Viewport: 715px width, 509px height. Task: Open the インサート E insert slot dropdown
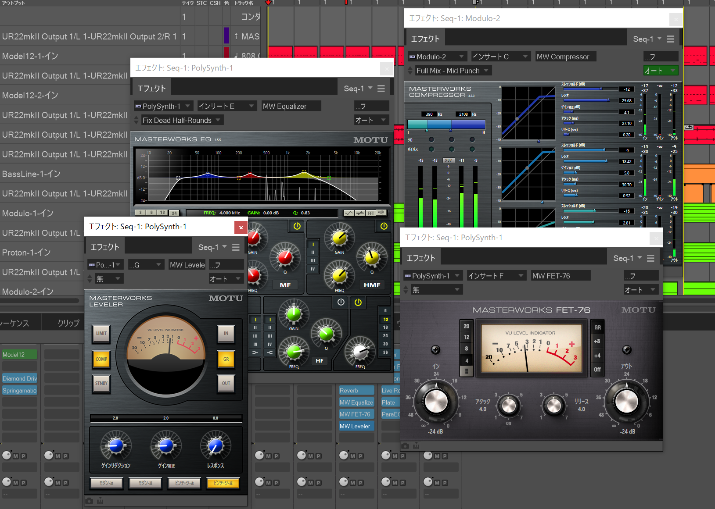(226, 106)
